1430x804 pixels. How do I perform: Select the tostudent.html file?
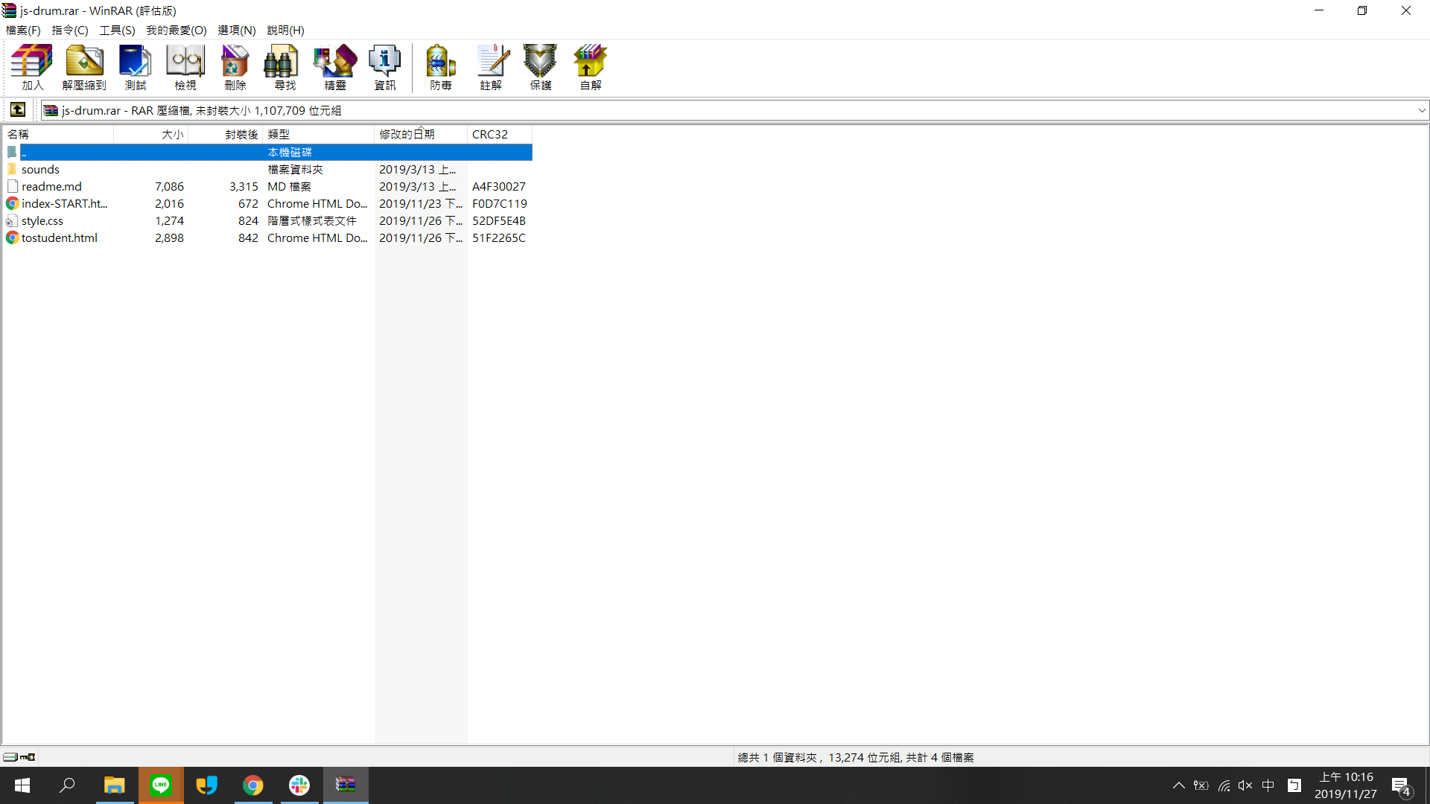point(59,238)
